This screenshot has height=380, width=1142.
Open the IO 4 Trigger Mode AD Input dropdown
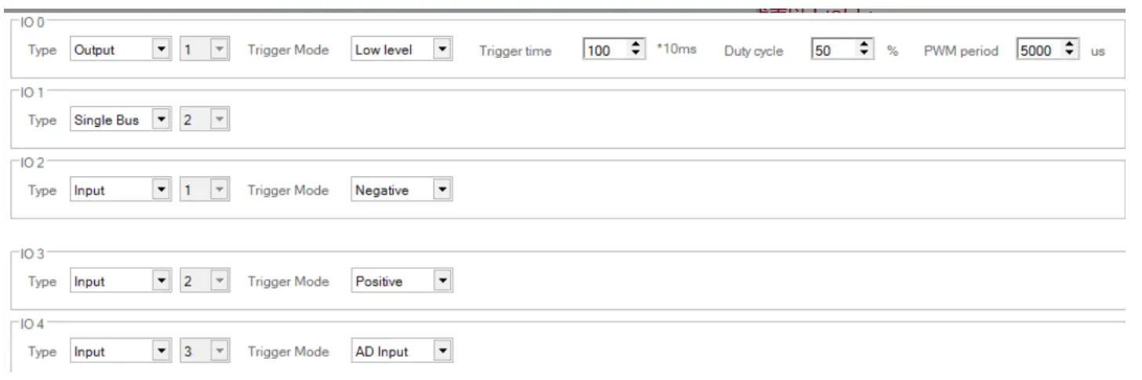[402, 352]
